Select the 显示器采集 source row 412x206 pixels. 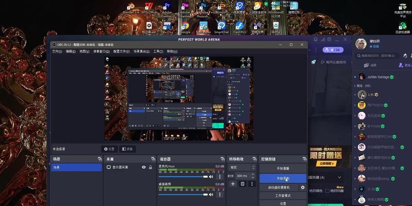coord(129,167)
